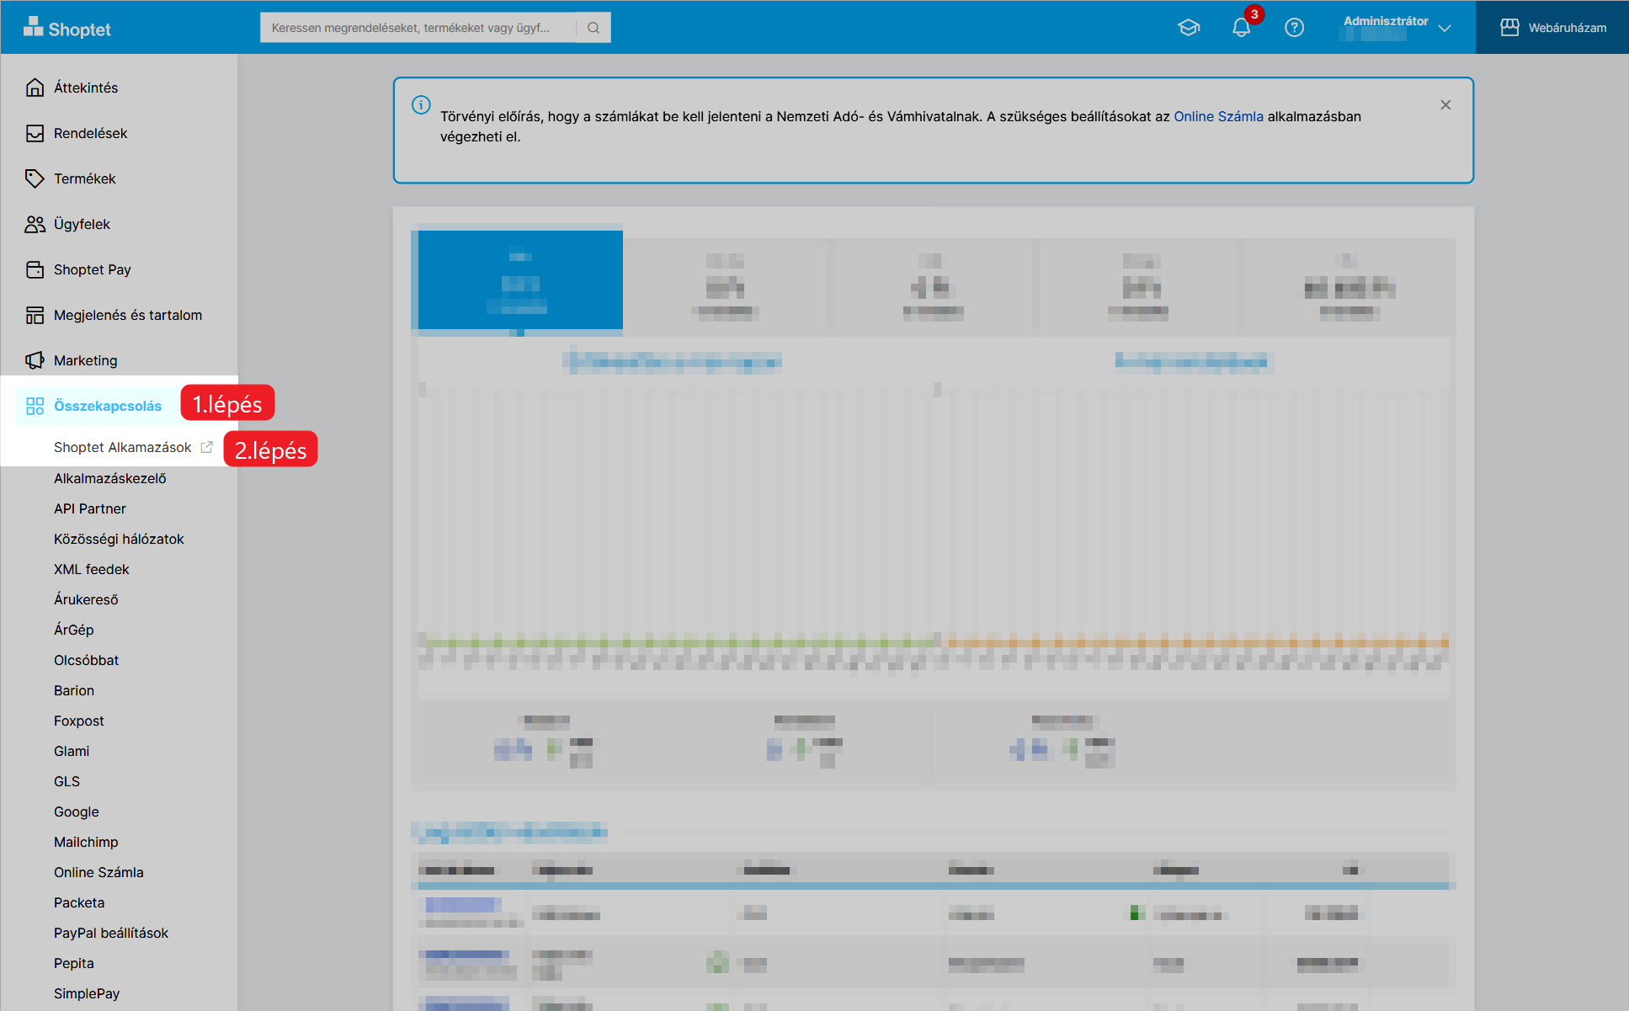Open XML feedek submenu item
This screenshot has height=1011, width=1629.
91,569
